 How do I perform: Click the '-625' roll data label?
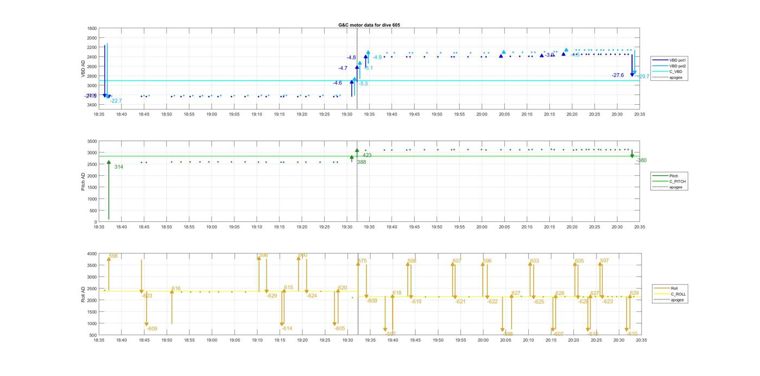pos(539,302)
